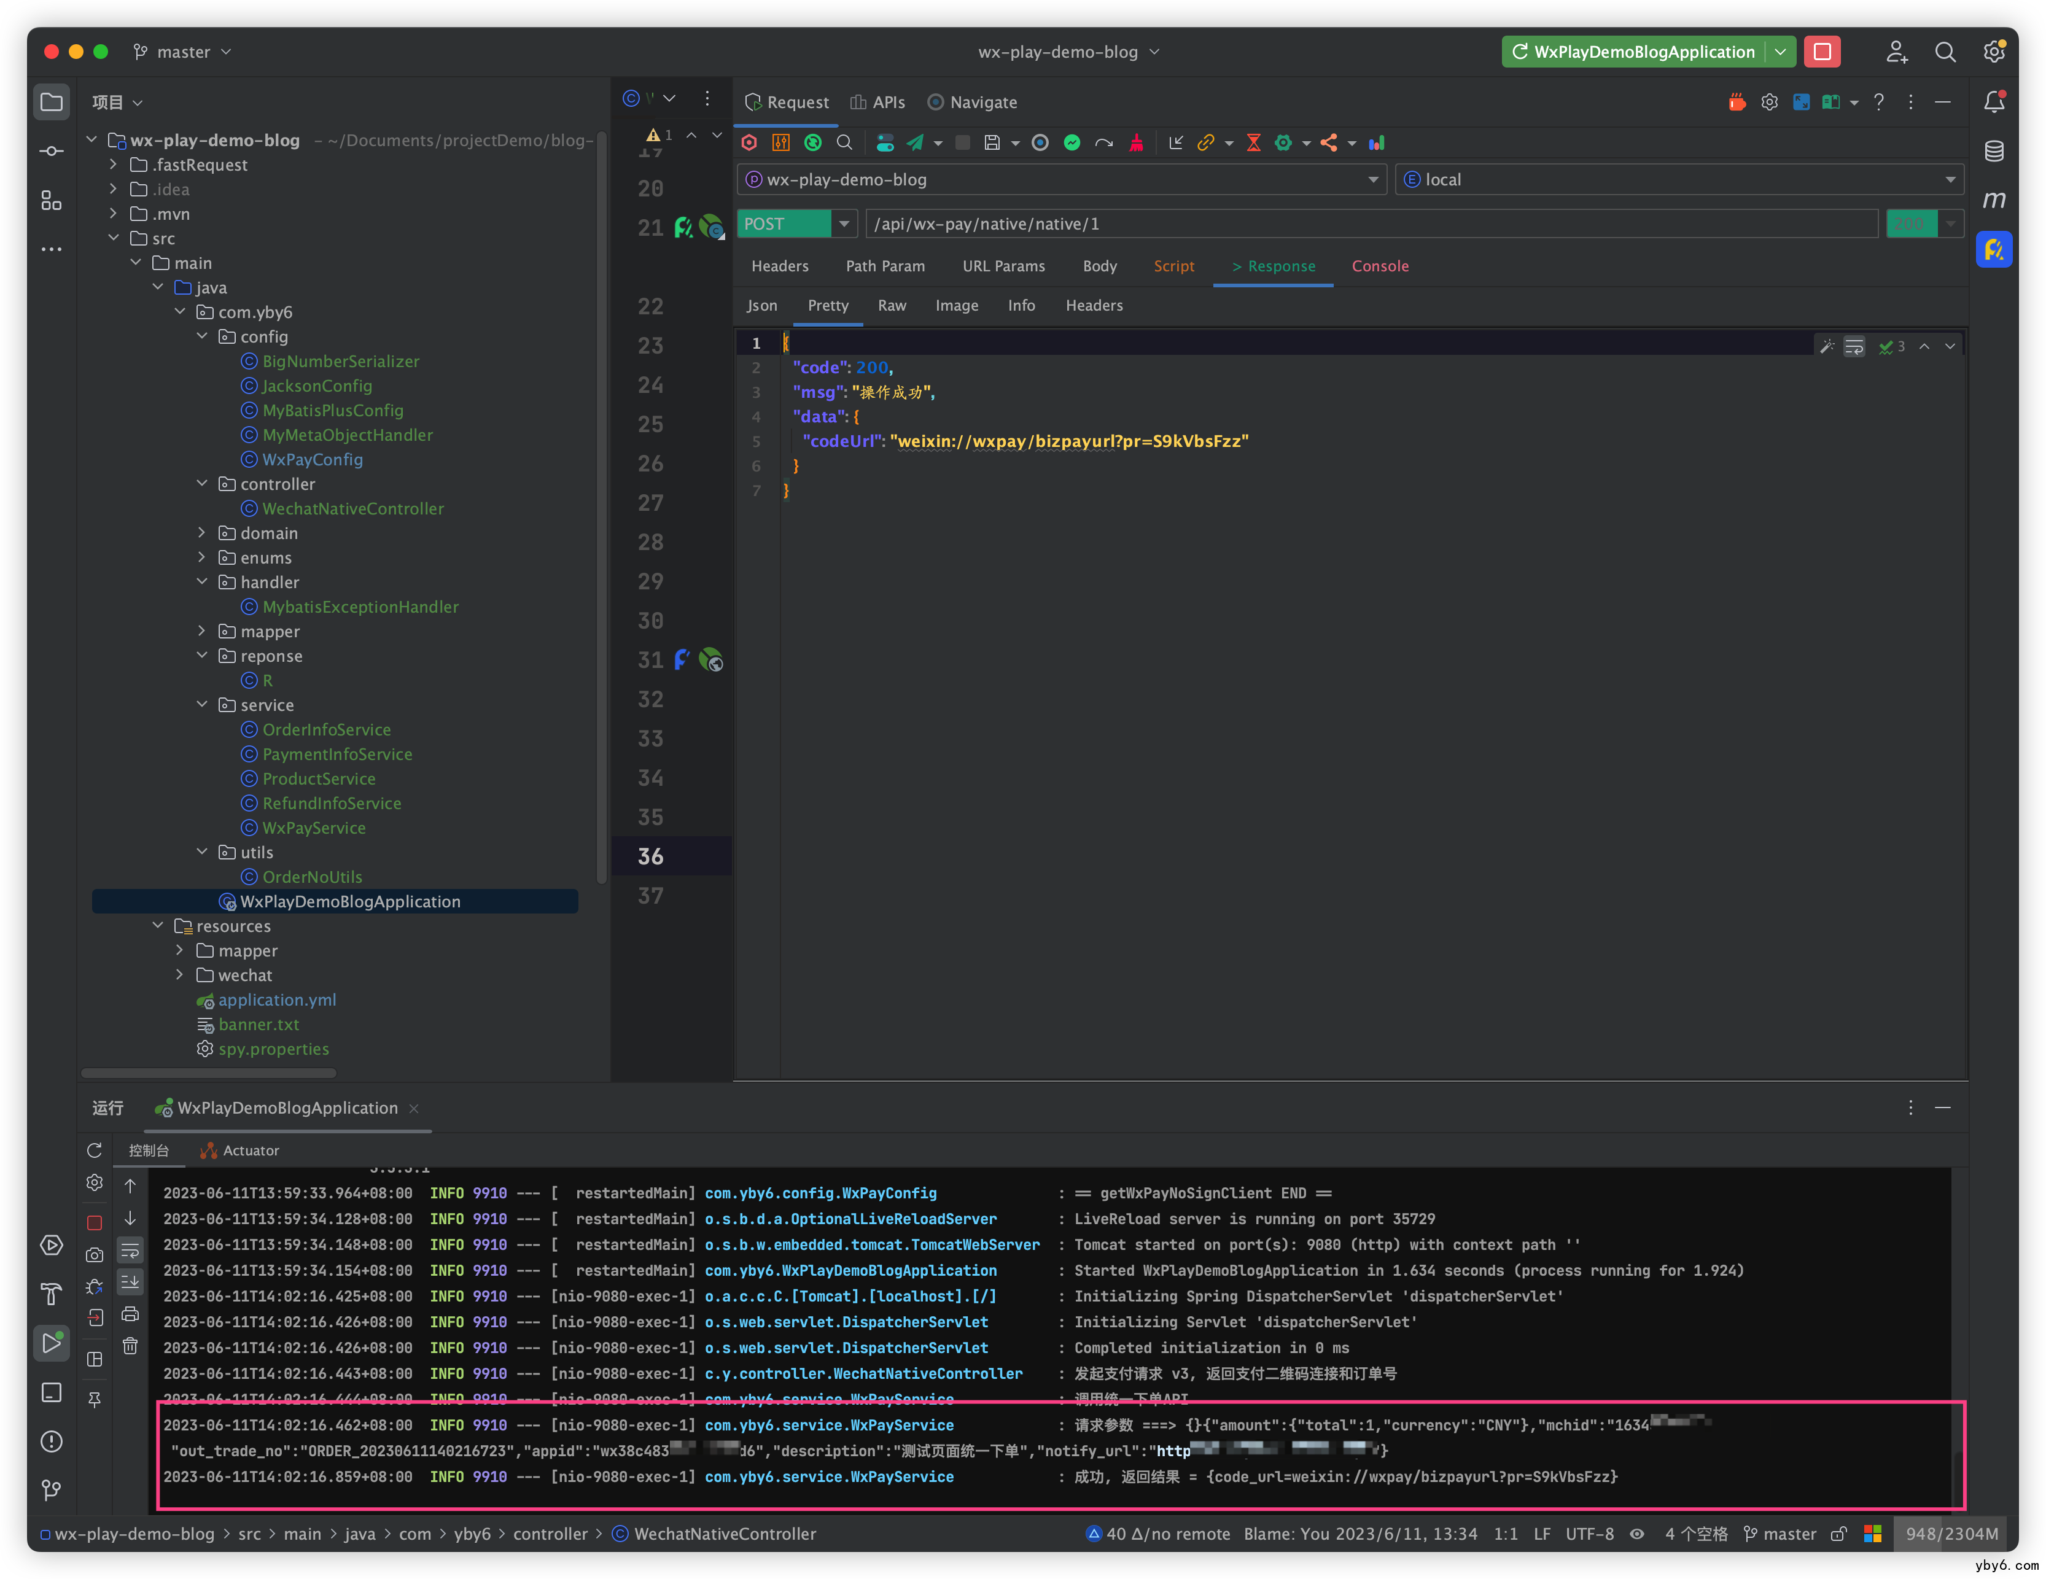Click the red coffee cup icon
2046x1579 pixels.
click(x=1736, y=102)
